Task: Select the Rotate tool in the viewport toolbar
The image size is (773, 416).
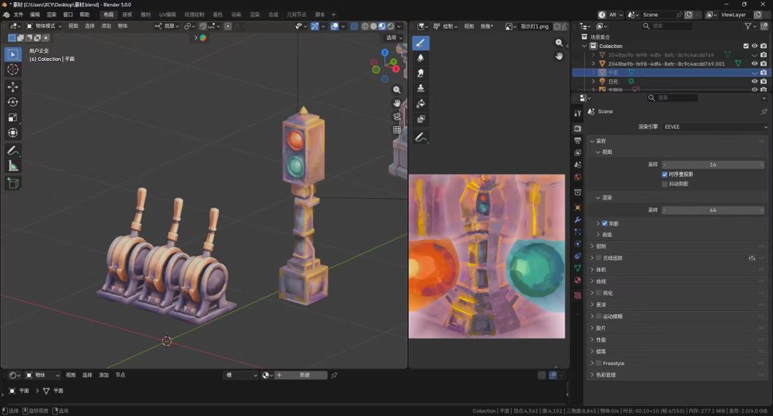Action: pyautogui.click(x=13, y=102)
